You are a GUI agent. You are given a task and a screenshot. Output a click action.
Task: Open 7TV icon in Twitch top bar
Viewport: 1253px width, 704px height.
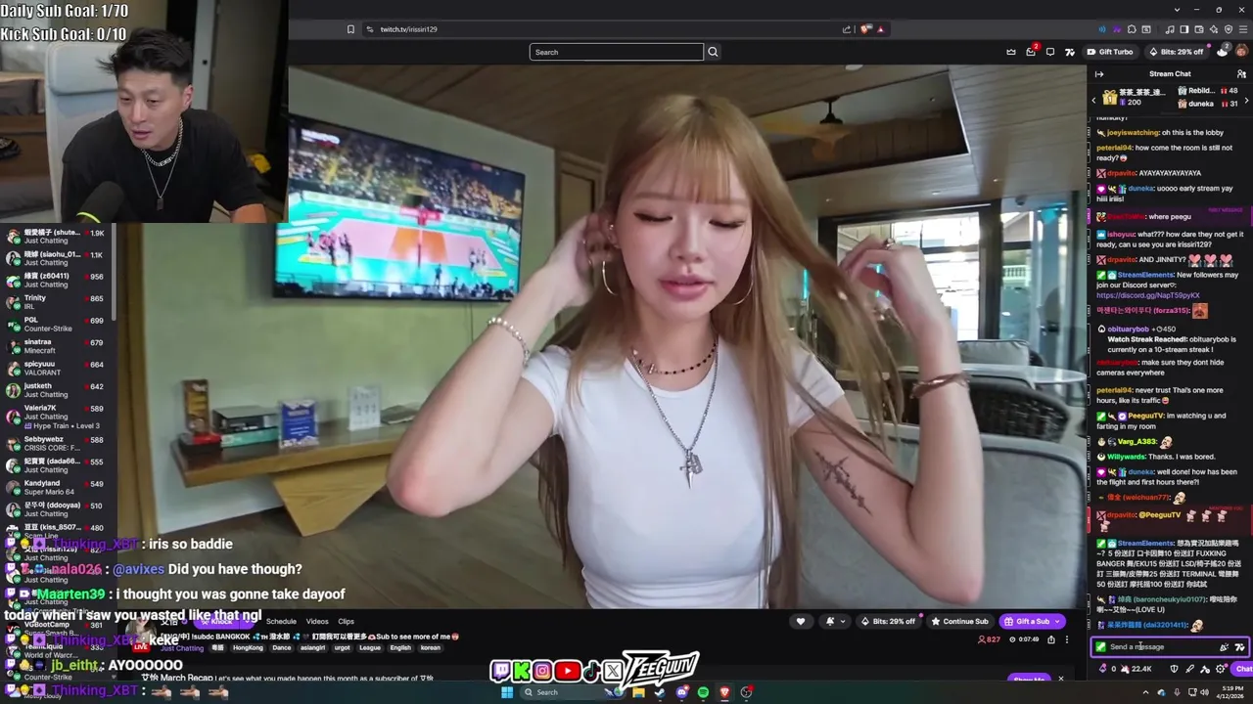click(x=1070, y=52)
